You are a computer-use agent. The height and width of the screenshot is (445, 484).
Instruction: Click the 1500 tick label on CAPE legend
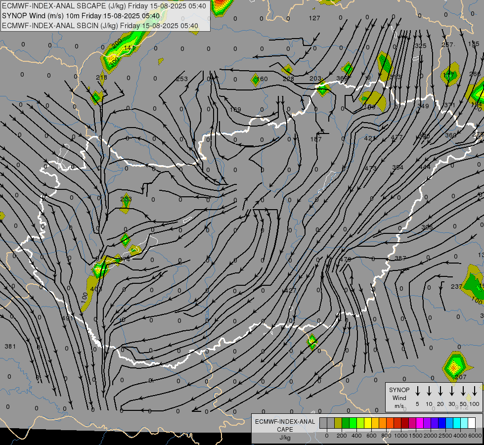pyautogui.click(x=416, y=436)
